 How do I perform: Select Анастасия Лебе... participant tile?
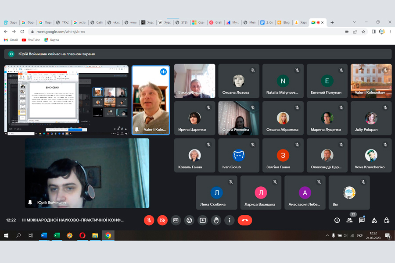coord(305,192)
